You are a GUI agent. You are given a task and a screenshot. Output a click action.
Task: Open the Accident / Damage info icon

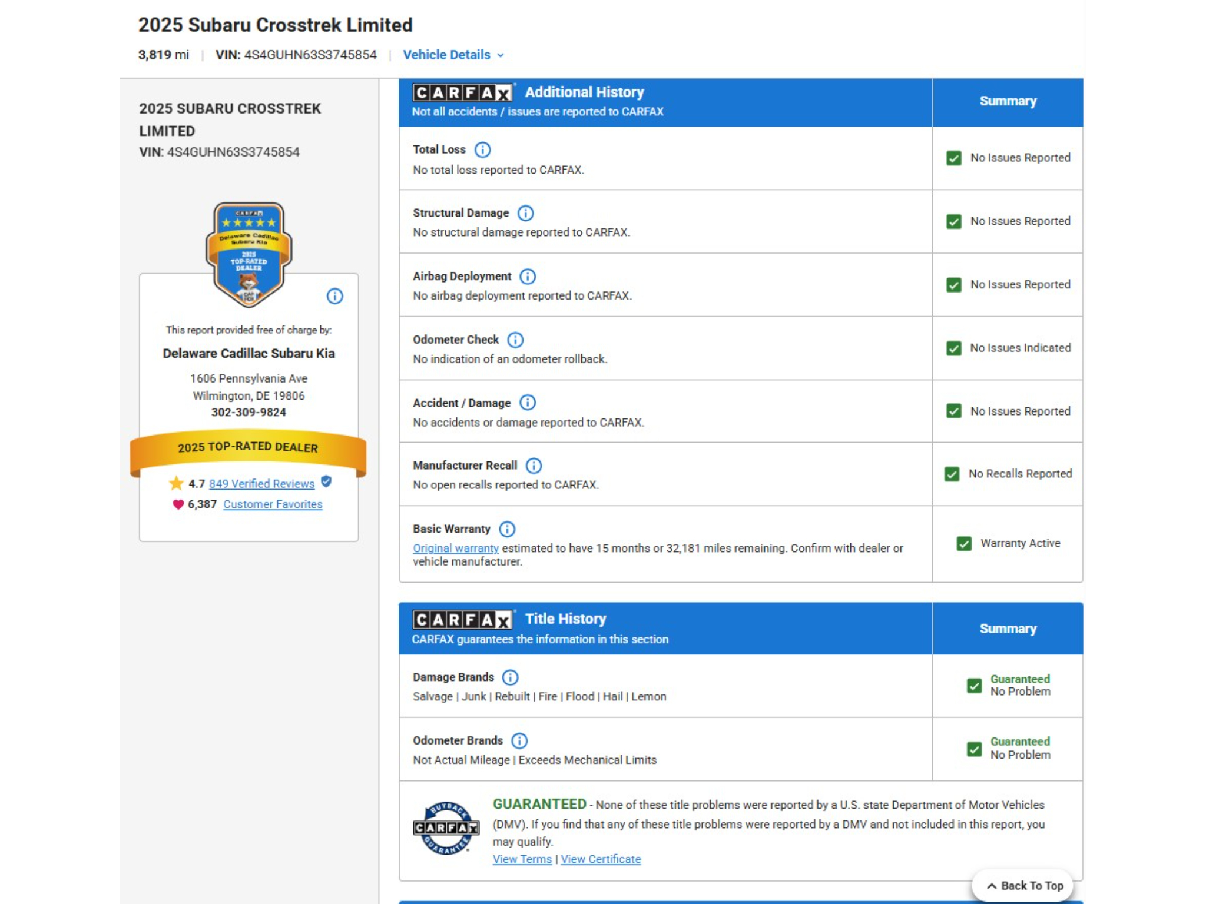click(x=528, y=403)
